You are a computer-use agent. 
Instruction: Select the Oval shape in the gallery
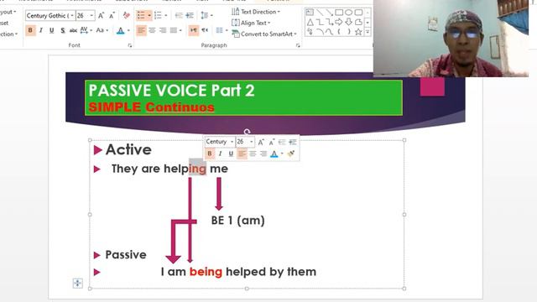click(x=349, y=13)
